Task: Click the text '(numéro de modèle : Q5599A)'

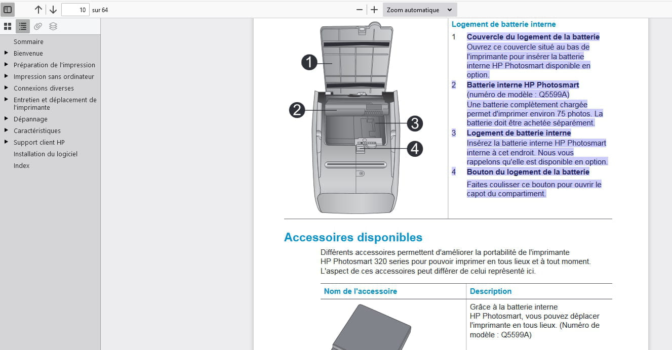Action: tap(519, 95)
